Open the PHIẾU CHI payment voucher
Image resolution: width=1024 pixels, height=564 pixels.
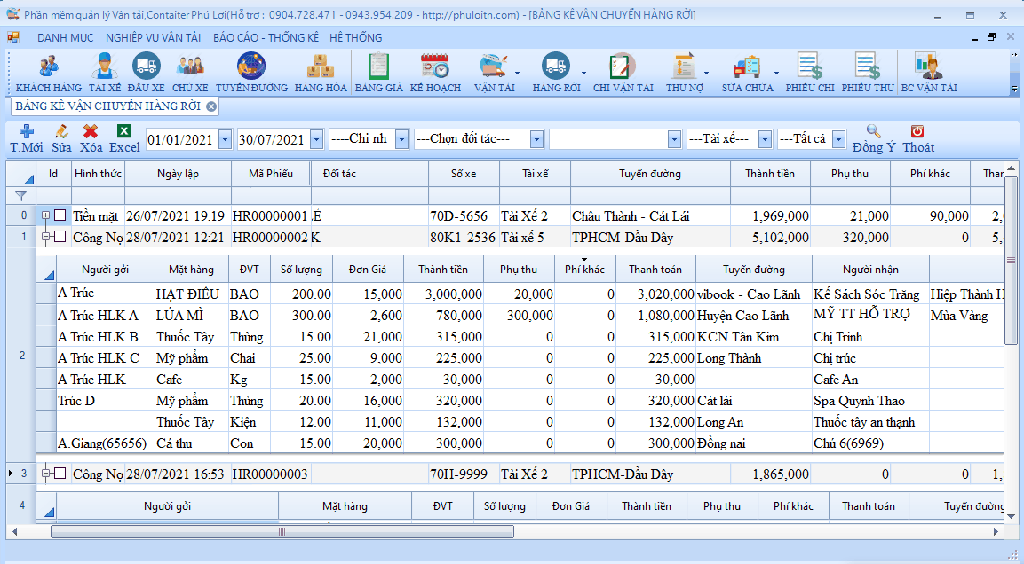point(810,73)
